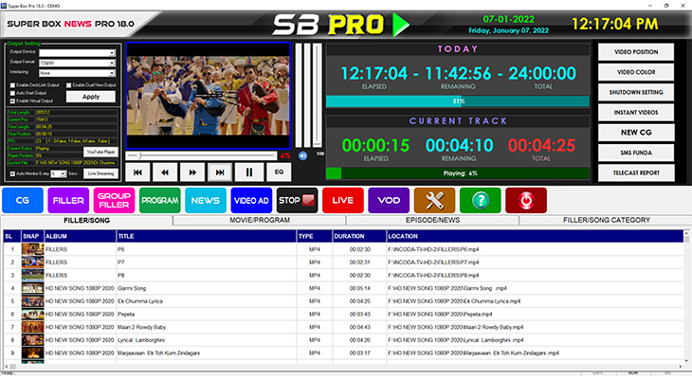Pause the playing video

tap(249, 172)
